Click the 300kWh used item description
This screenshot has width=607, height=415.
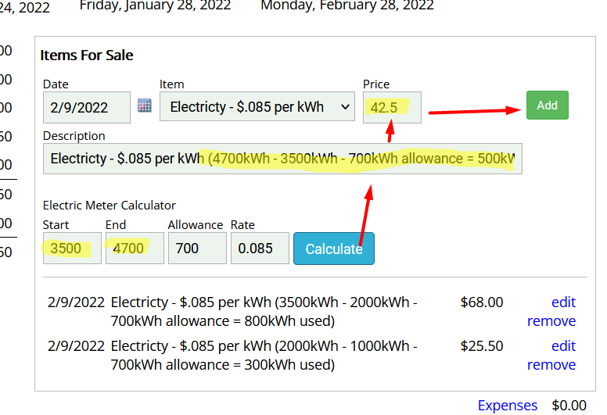coord(264,355)
